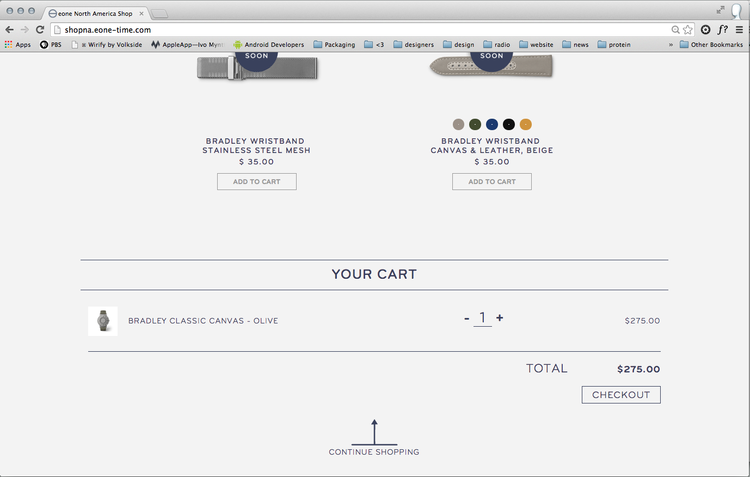
Task: Select the olive green wristband color swatch
Action: pyautogui.click(x=475, y=125)
